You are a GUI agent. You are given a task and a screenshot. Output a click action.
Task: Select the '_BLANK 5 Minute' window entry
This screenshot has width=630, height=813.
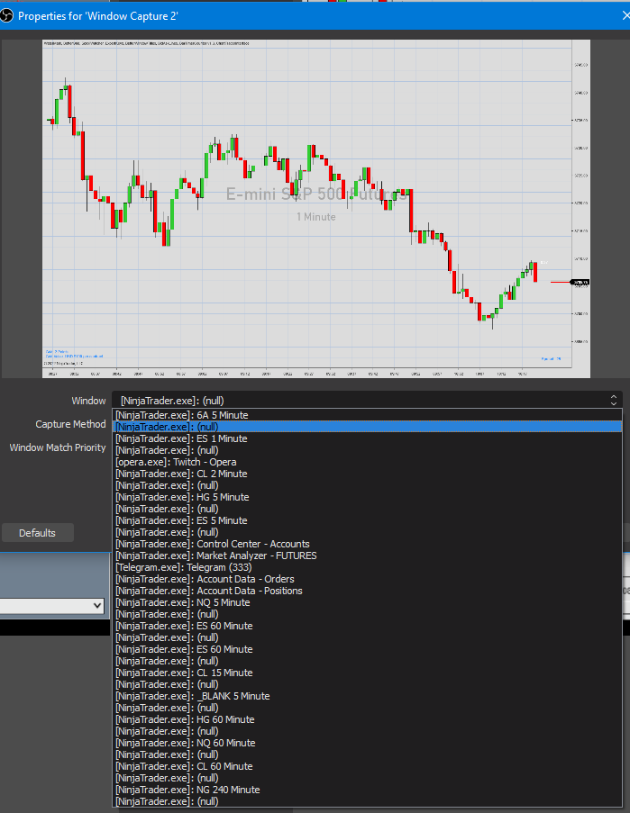pos(367,696)
